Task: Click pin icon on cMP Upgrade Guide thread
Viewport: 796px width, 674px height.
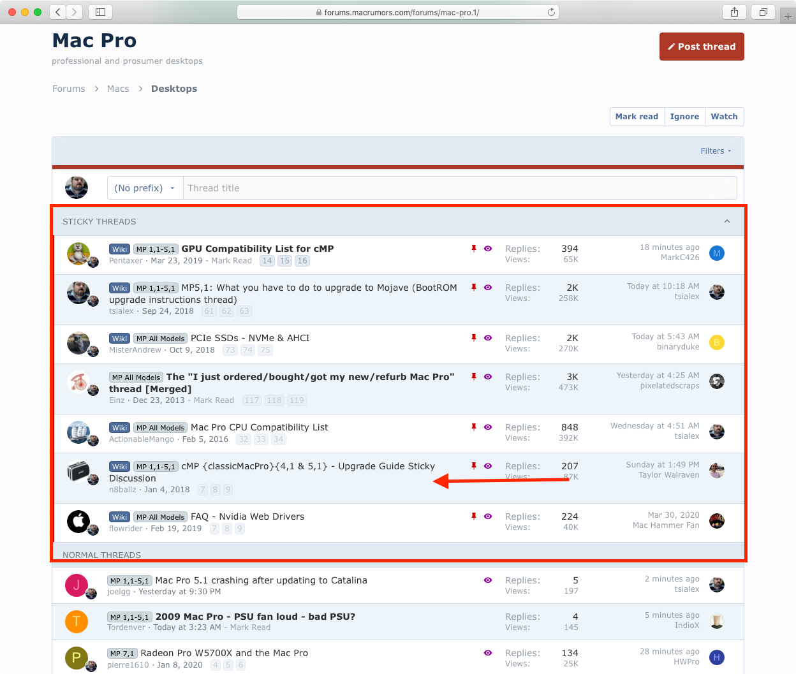Action: (x=474, y=466)
